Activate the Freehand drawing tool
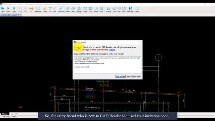Viewport: 215px width, 121px height. point(61,10)
